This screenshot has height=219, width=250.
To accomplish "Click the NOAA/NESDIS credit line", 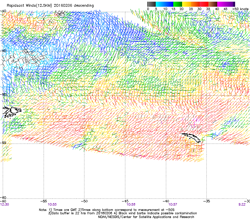I will (146, 217).
